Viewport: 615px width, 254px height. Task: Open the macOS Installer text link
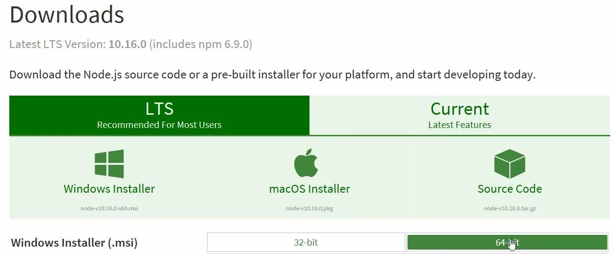coord(309,189)
